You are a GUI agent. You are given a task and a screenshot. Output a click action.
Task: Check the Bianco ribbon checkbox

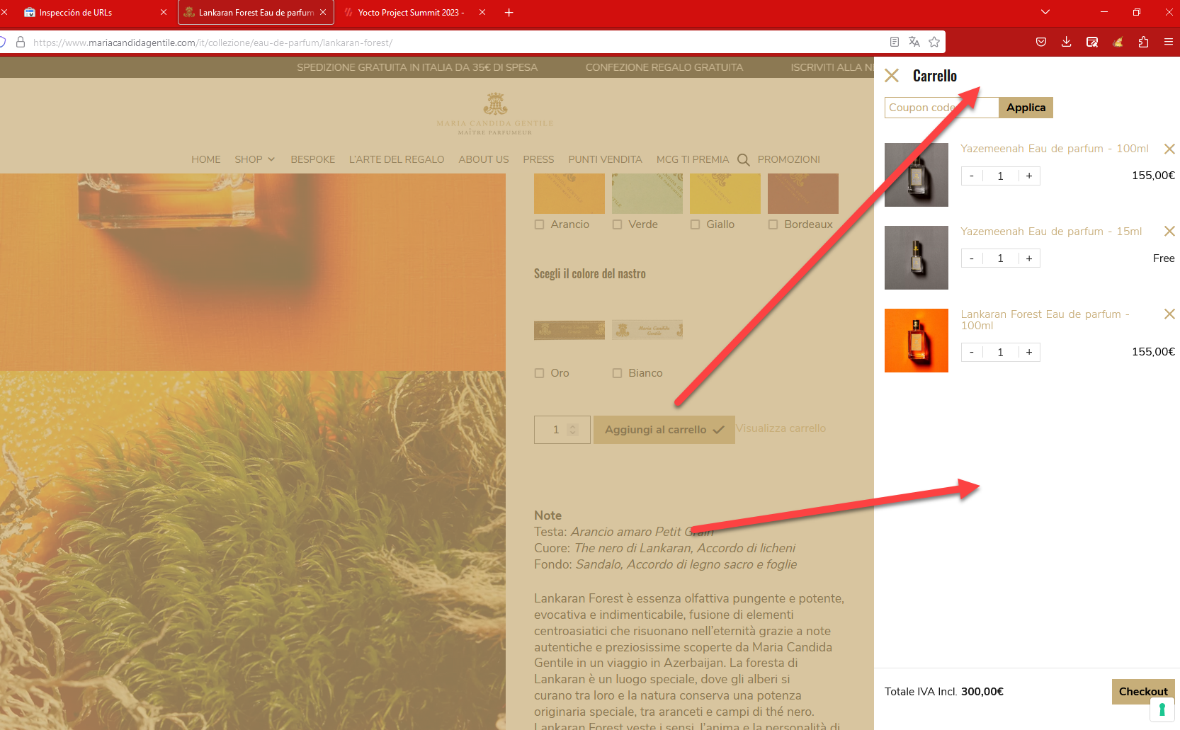618,373
